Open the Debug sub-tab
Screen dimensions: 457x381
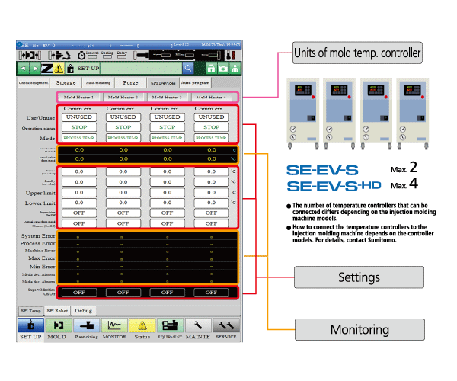83,311
